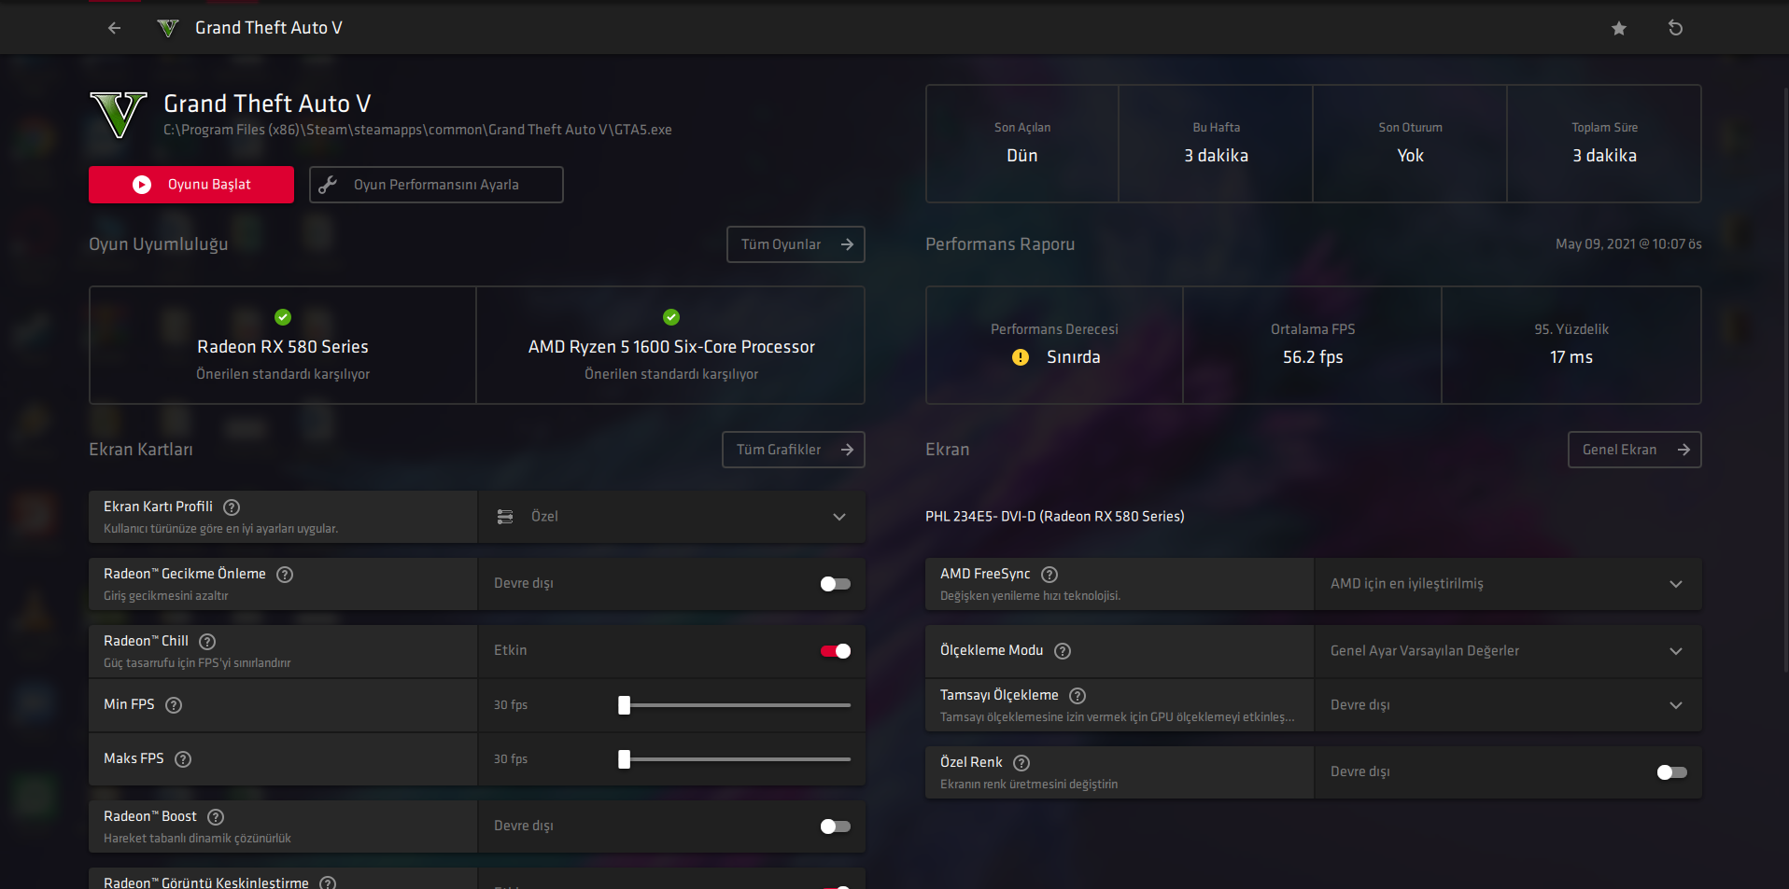
Task: Open Genel Ekran settings
Action: click(1635, 450)
